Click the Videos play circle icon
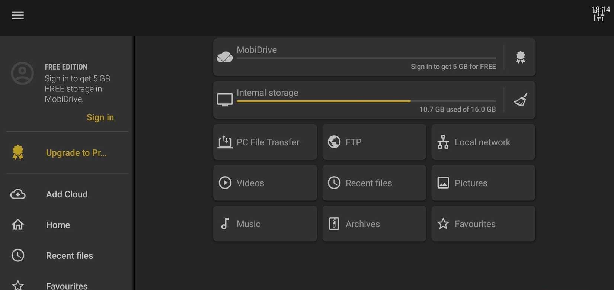Image resolution: width=614 pixels, height=290 pixels. point(225,183)
